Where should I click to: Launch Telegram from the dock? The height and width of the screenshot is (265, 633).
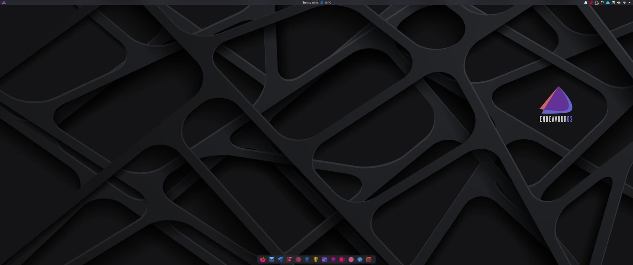tap(280, 259)
